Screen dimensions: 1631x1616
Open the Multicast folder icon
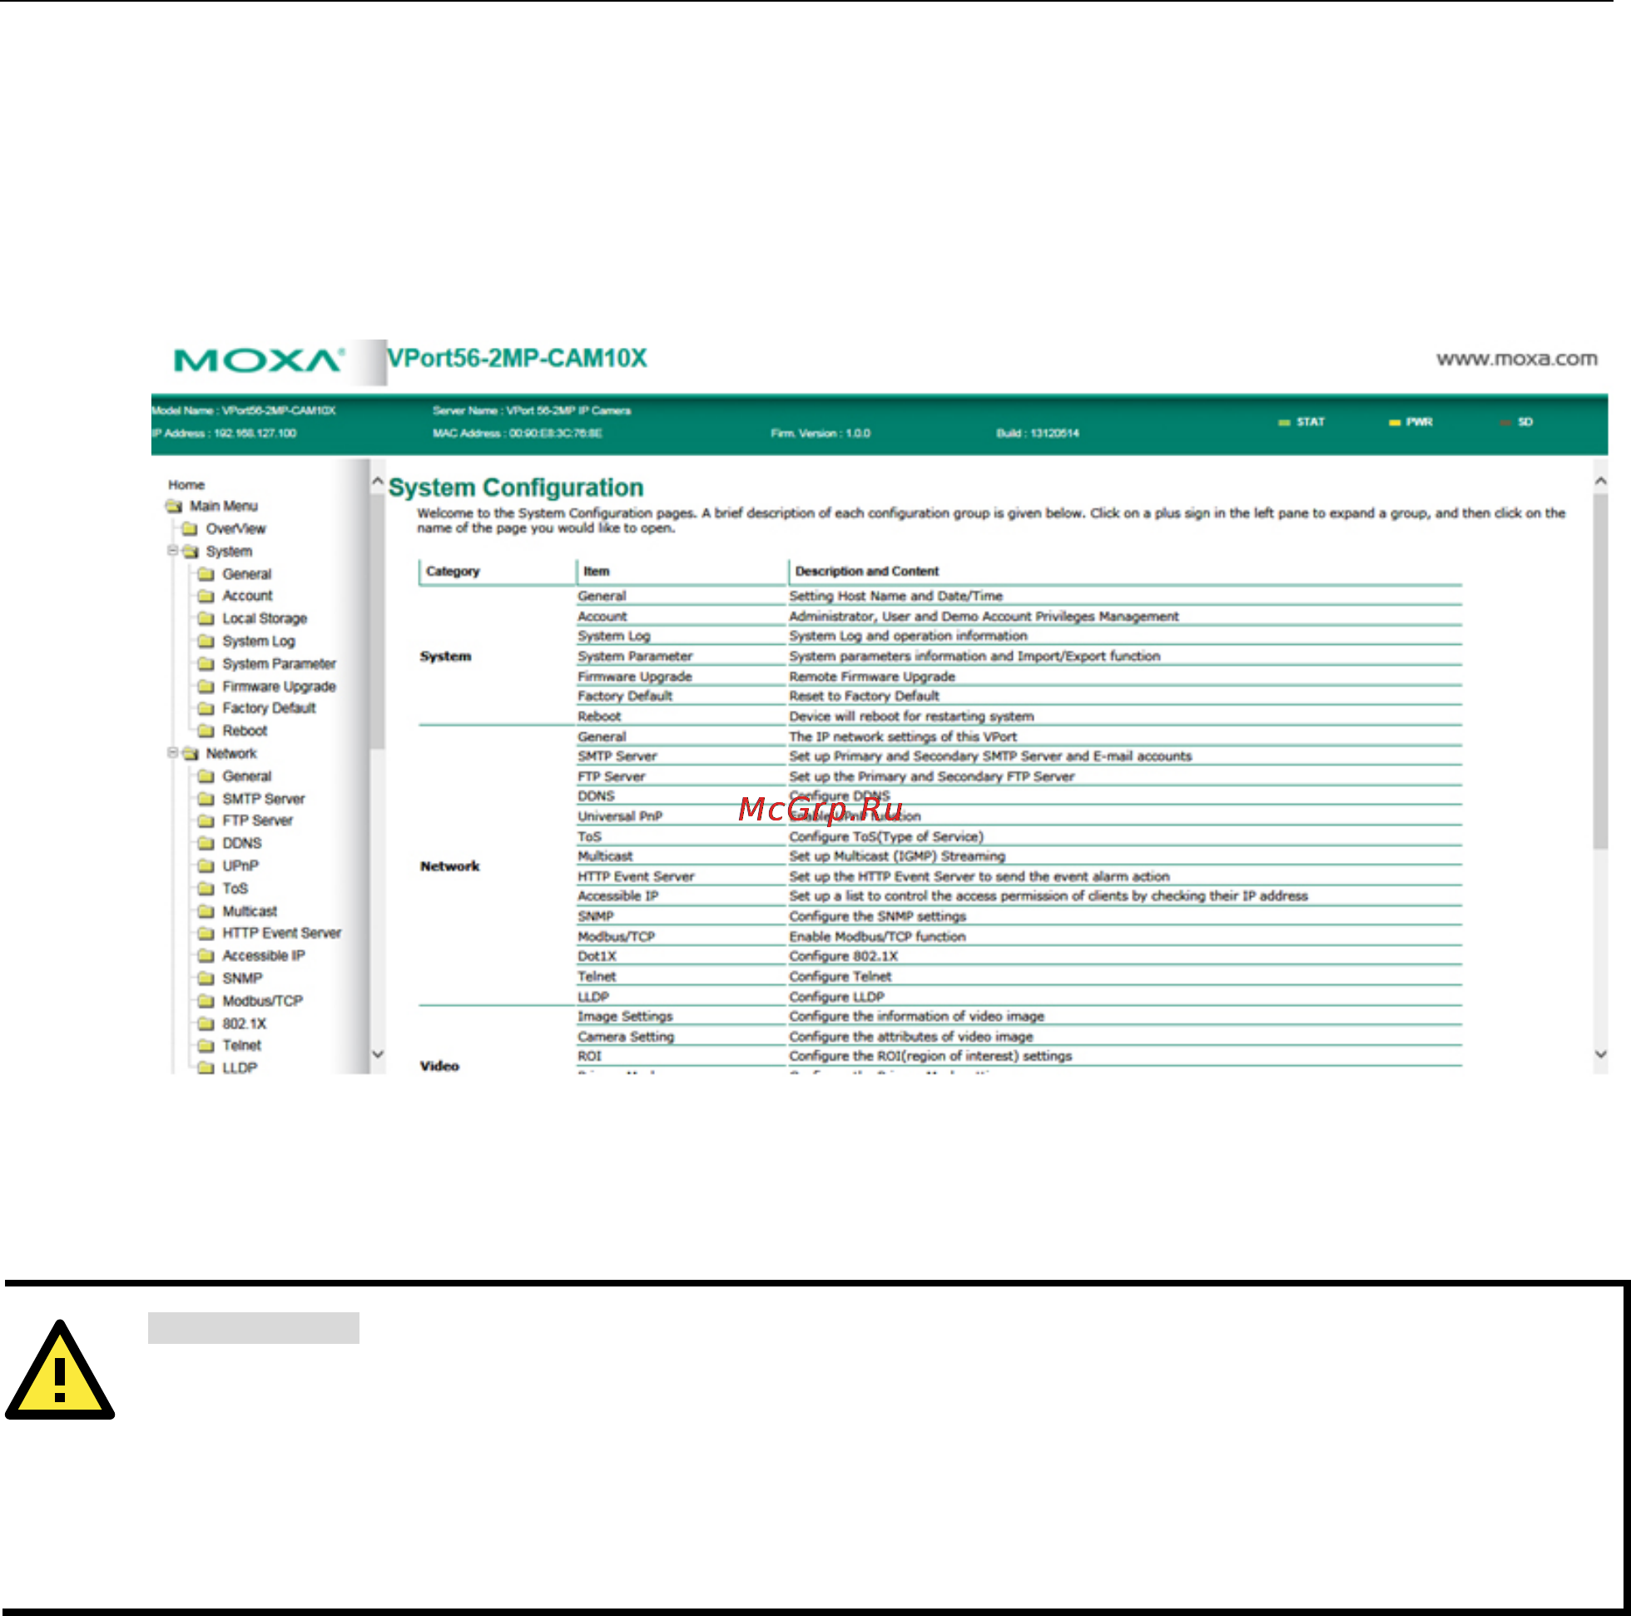click(206, 911)
